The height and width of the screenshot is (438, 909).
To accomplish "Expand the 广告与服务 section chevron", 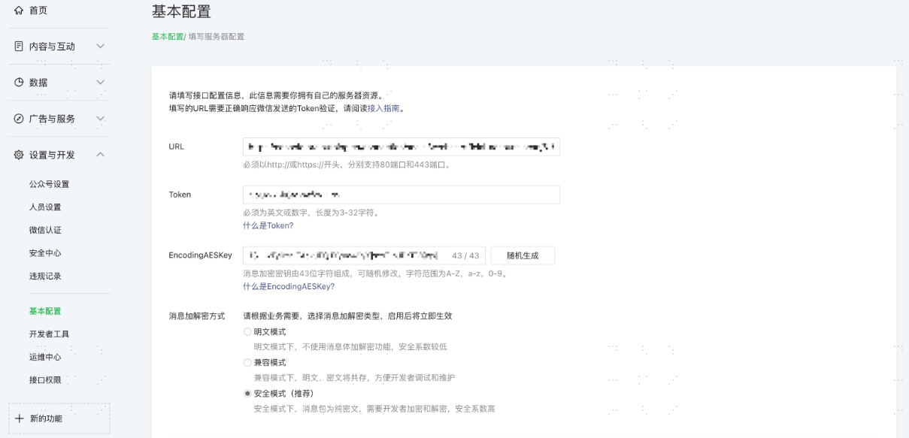I will [100, 119].
